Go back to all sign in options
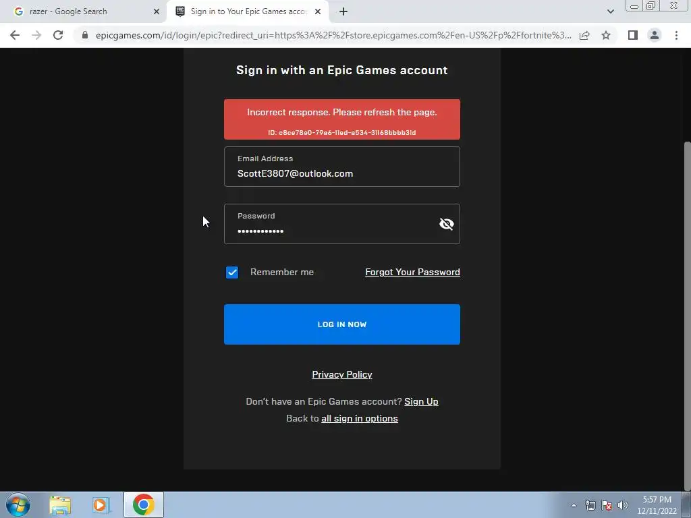 [x=360, y=418]
